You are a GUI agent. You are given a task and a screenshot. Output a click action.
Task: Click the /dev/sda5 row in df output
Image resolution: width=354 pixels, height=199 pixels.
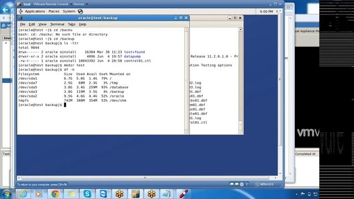[x=74, y=87]
